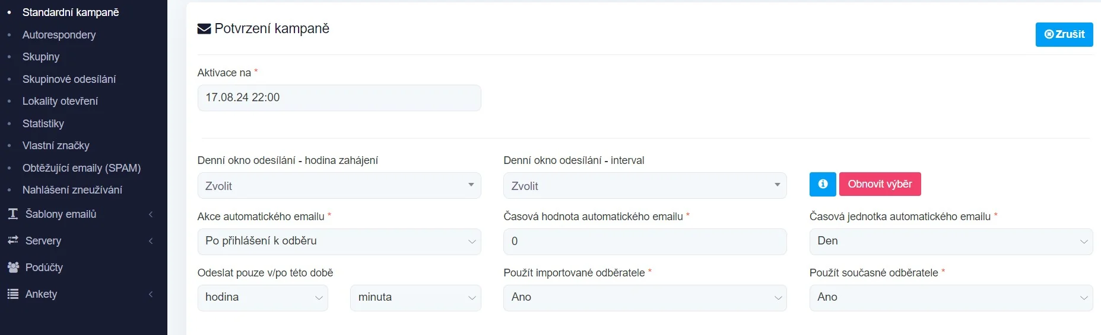Click the Servery arrows icon in sidebar
1101x335 pixels.
(13, 240)
